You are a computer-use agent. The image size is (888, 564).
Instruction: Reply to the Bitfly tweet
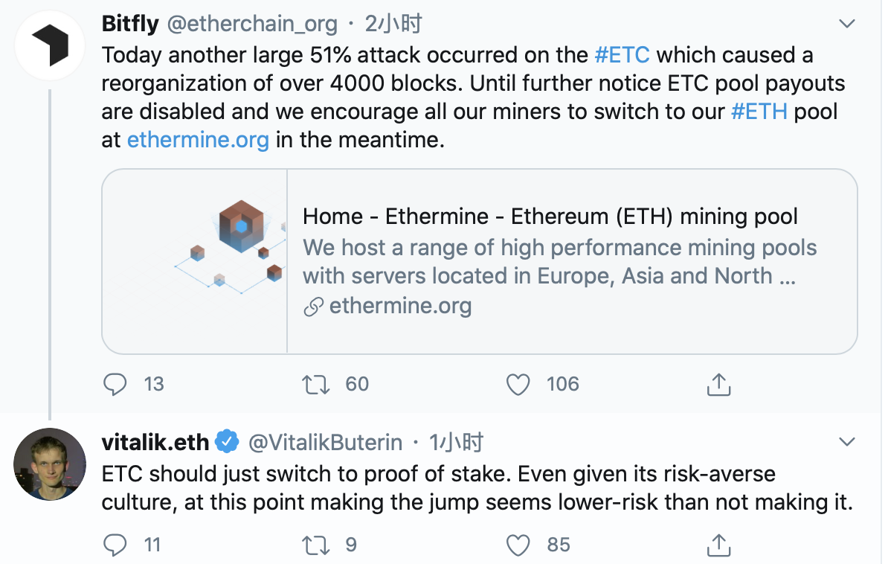[x=115, y=385]
